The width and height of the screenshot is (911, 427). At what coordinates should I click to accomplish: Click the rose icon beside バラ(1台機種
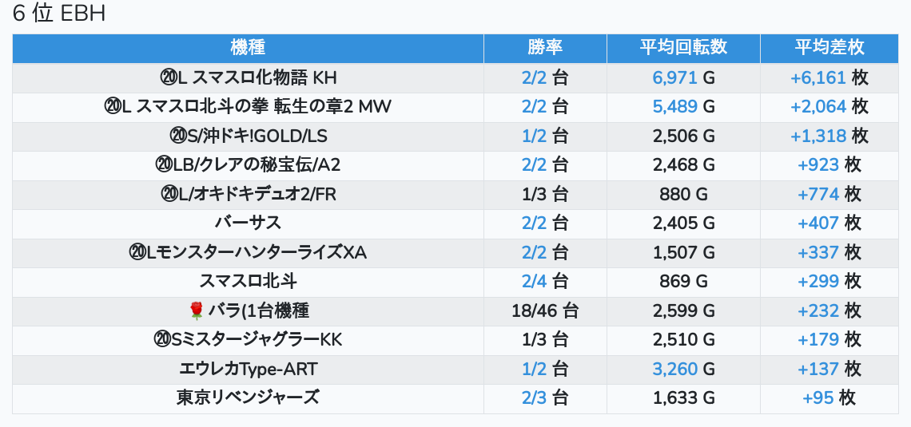197,310
